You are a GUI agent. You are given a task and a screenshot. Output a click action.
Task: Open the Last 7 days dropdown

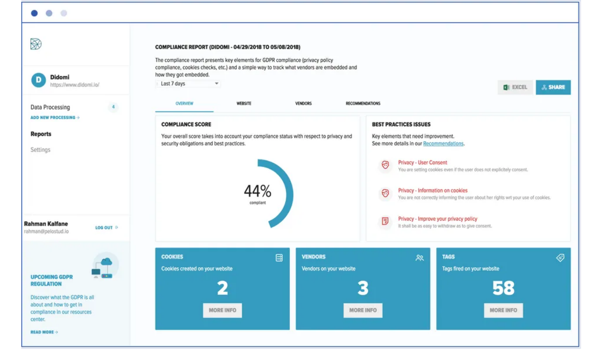(188, 84)
